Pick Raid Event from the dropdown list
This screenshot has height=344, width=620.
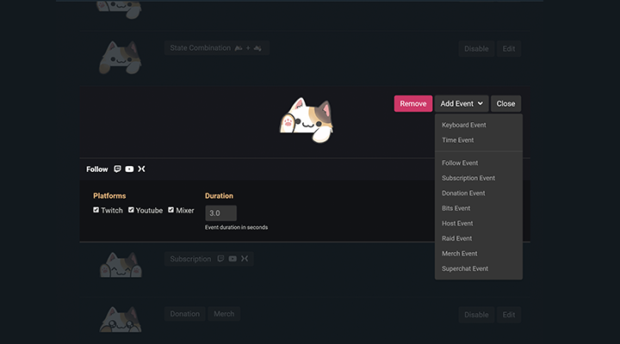456,238
